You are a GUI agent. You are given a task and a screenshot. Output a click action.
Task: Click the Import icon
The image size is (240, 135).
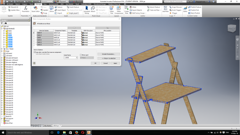(56, 13)
